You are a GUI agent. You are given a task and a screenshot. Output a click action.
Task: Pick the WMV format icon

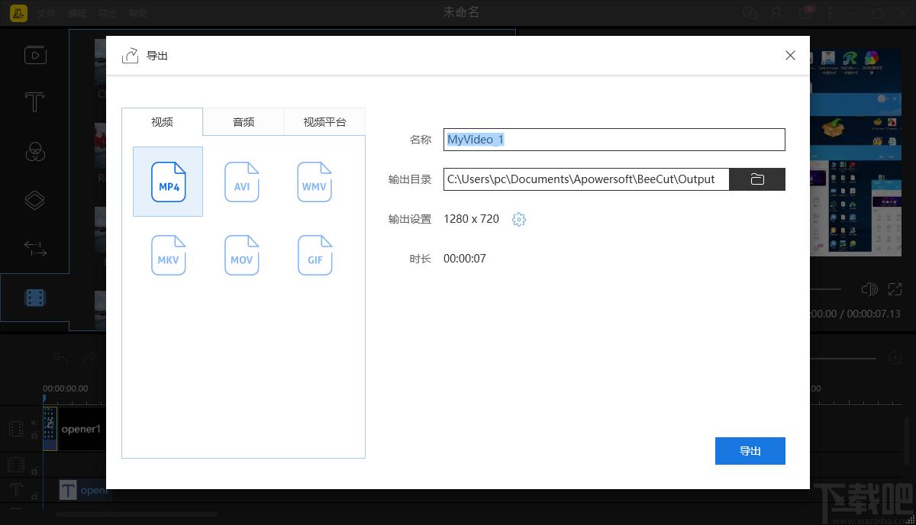click(314, 182)
